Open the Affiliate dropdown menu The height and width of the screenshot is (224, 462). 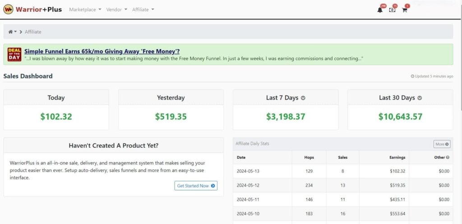[x=143, y=9]
